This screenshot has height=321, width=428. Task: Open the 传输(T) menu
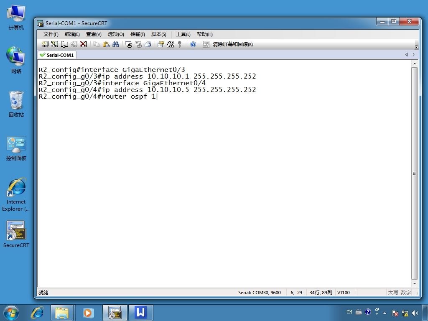[x=138, y=34]
